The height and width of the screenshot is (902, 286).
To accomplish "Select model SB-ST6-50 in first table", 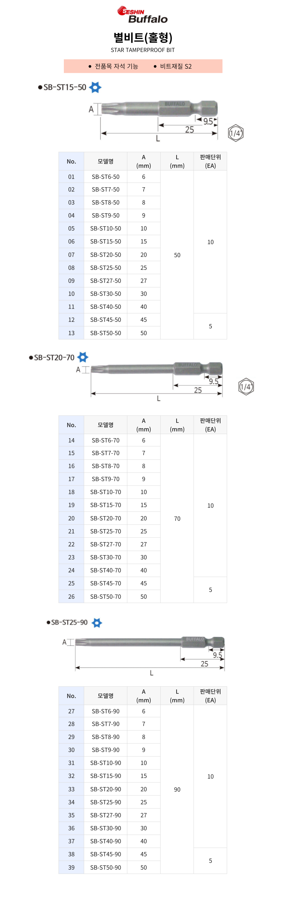I will click(105, 177).
